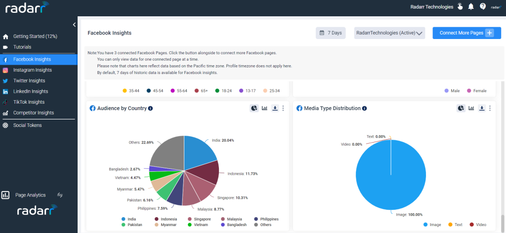
Task: Toggle Text in media type legend
Action: click(455, 225)
